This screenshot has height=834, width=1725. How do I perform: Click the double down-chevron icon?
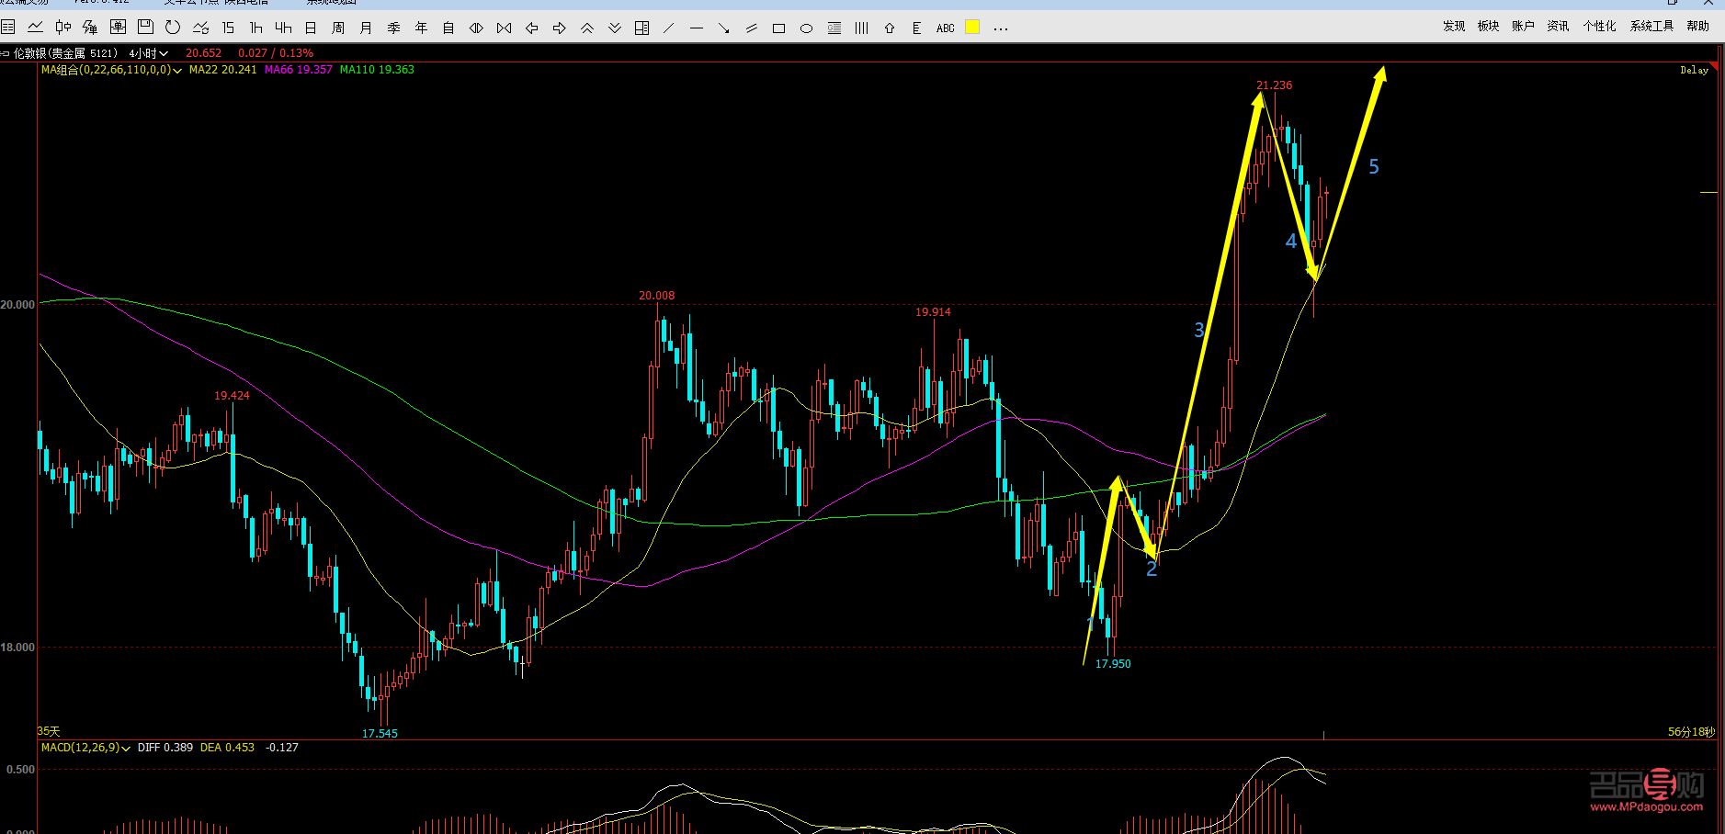[x=614, y=28]
